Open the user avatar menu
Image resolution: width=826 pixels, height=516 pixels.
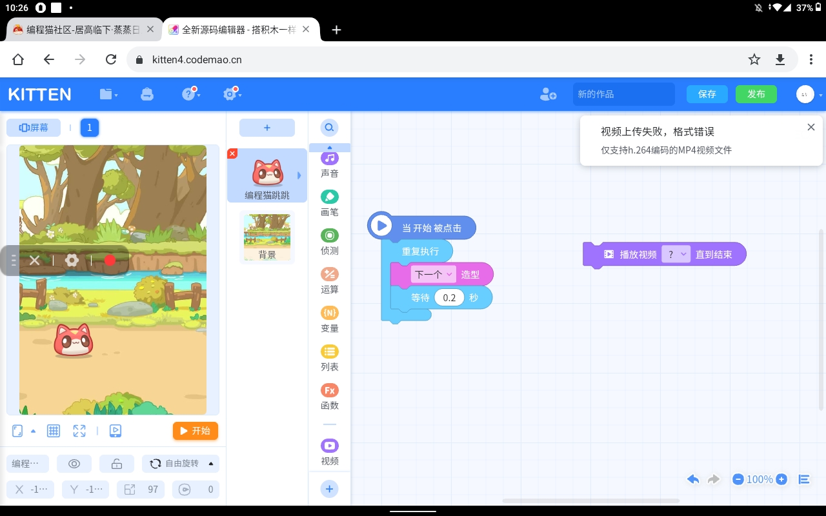[x=805, y=94]
